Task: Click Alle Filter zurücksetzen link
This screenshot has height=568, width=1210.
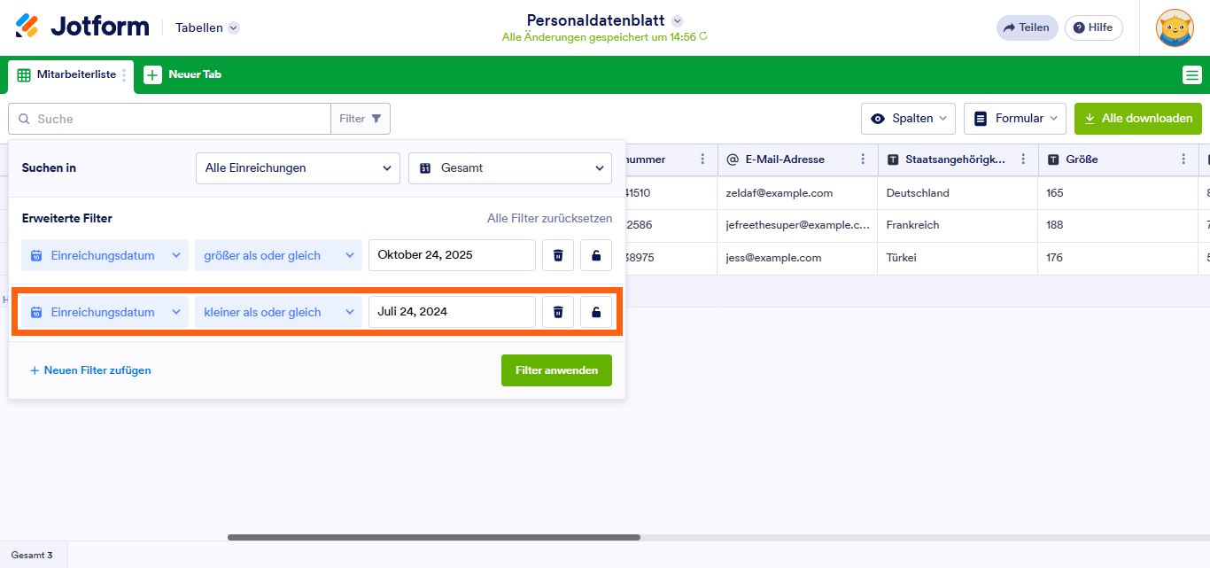Action: pyautogui.click(x=549, y=218)
